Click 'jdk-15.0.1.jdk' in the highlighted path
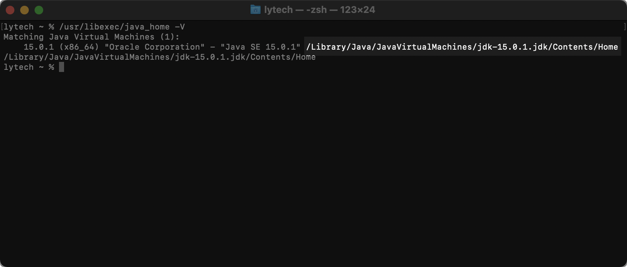Viewport: 627px width, 267px height. (513, 47)
